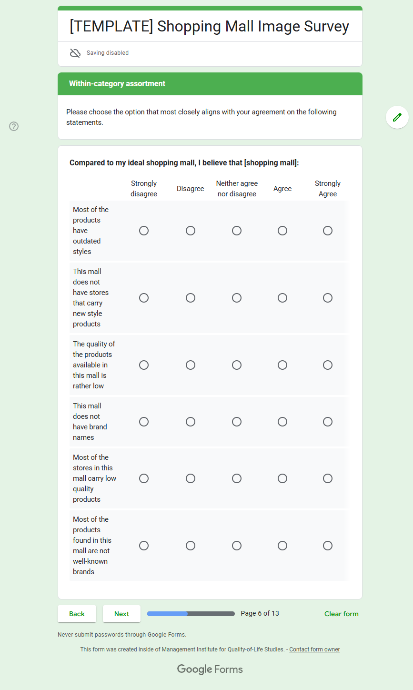The width and height of the screenshot is (413, 690).
Task: Click the page progress bar
Action: click(x=191, y=614)
